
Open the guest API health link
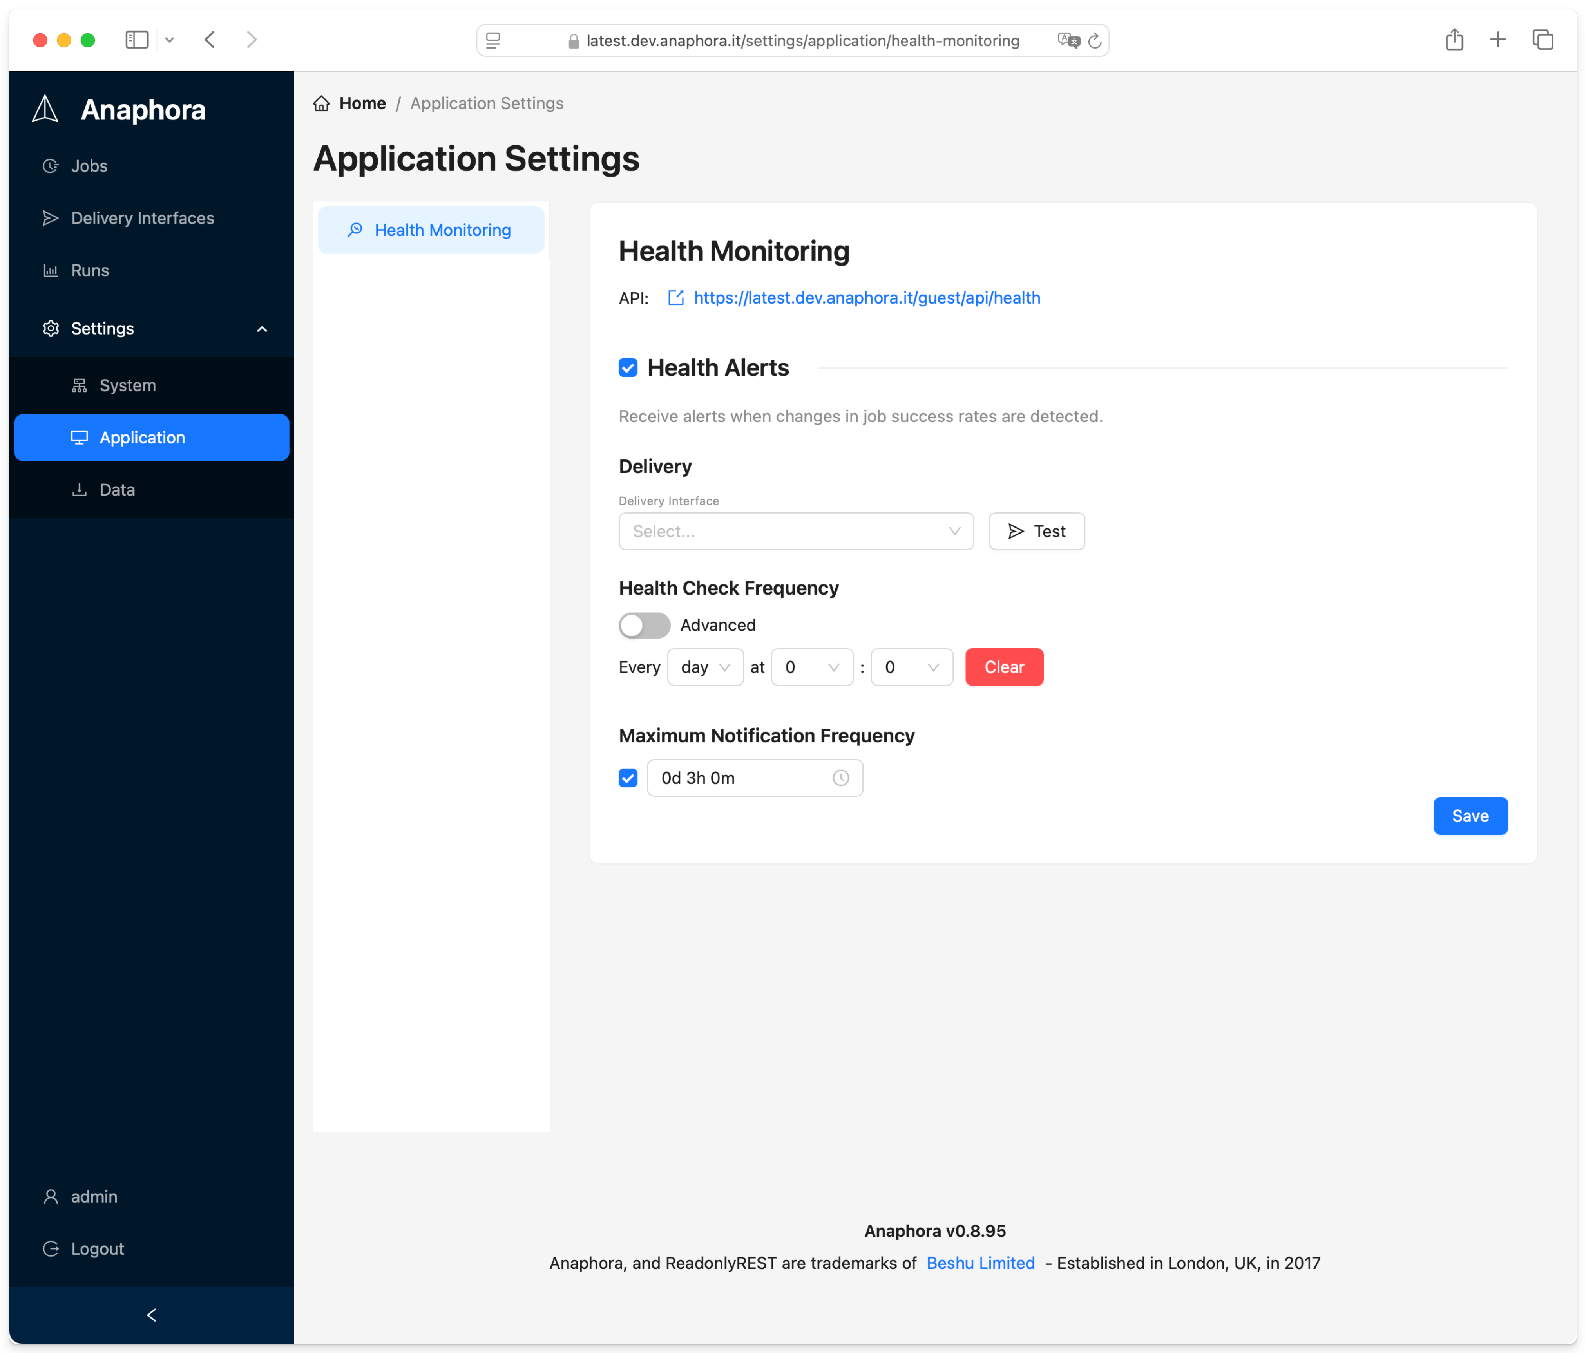click(866, 298)
